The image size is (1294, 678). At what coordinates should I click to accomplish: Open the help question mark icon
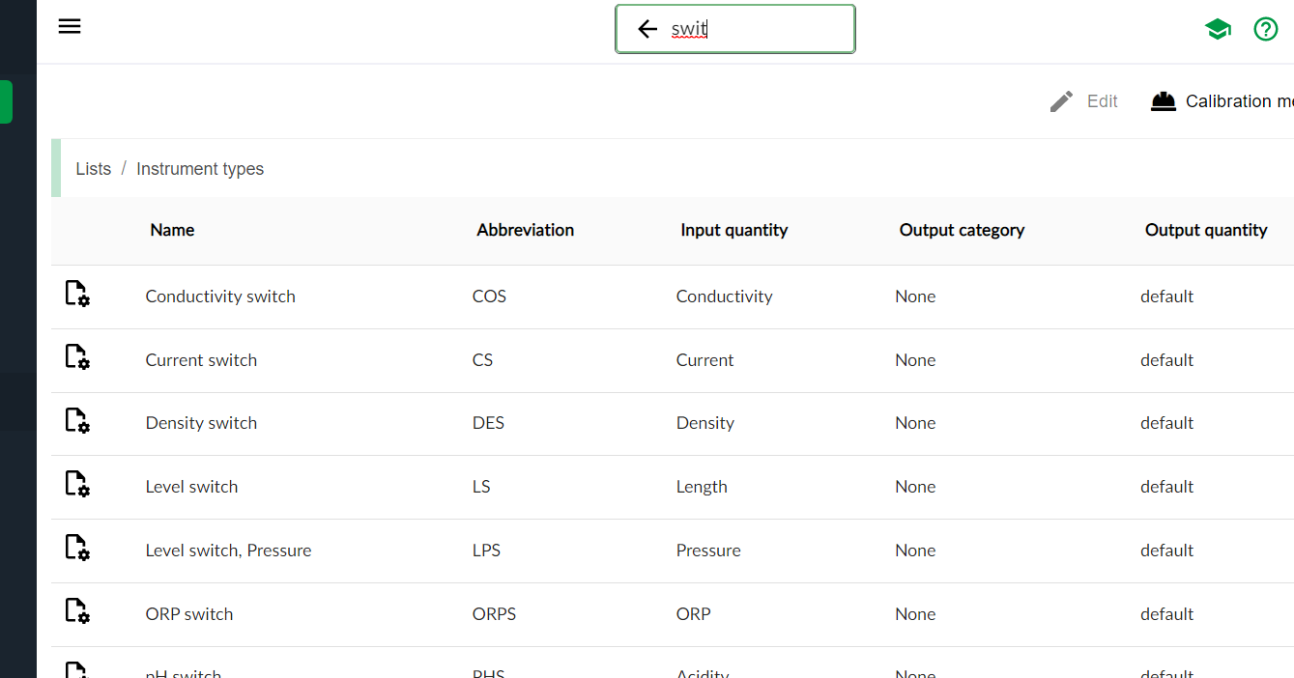click(x=1265, y=29)
